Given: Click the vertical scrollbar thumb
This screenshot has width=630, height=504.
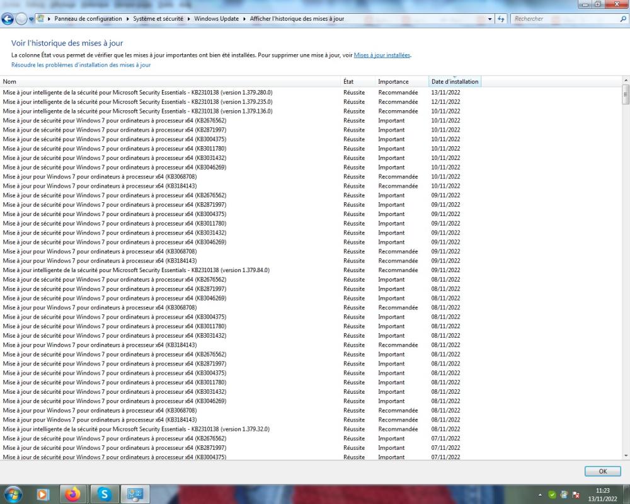Looking at the screenshot, I should point(626,94).
